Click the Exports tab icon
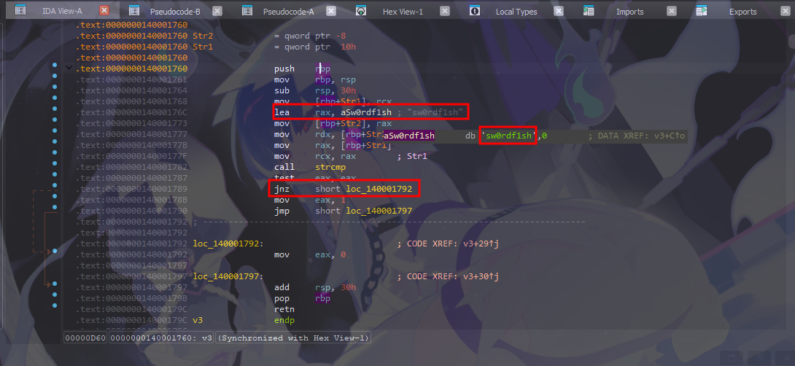Image resolution: width=795 pixels, height=366 pixels. click(702, 11)
